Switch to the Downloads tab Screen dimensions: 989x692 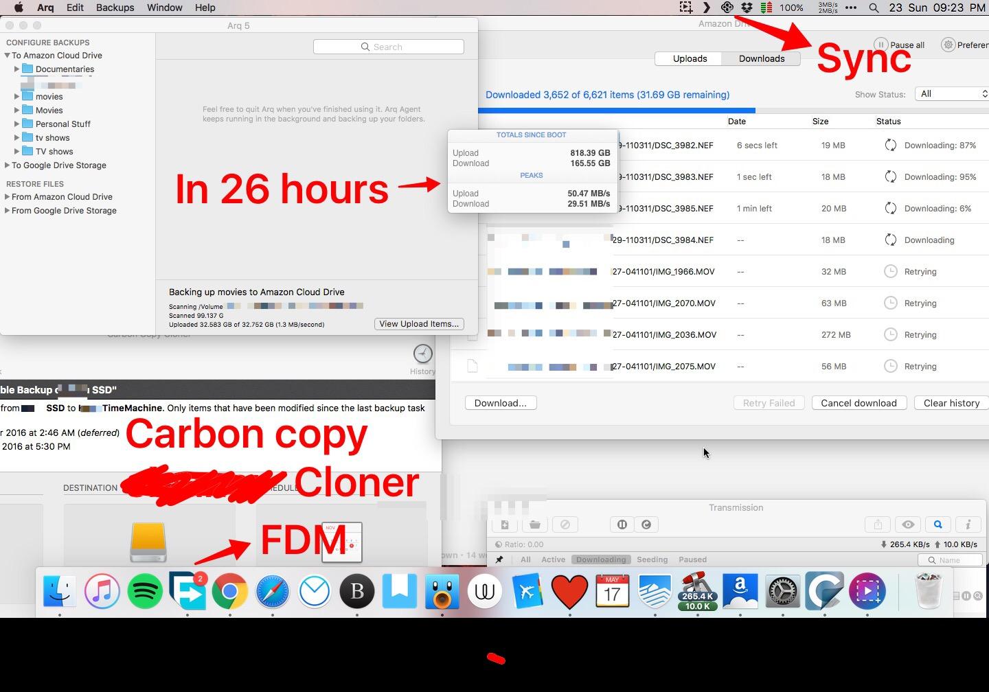pos(762,59)
